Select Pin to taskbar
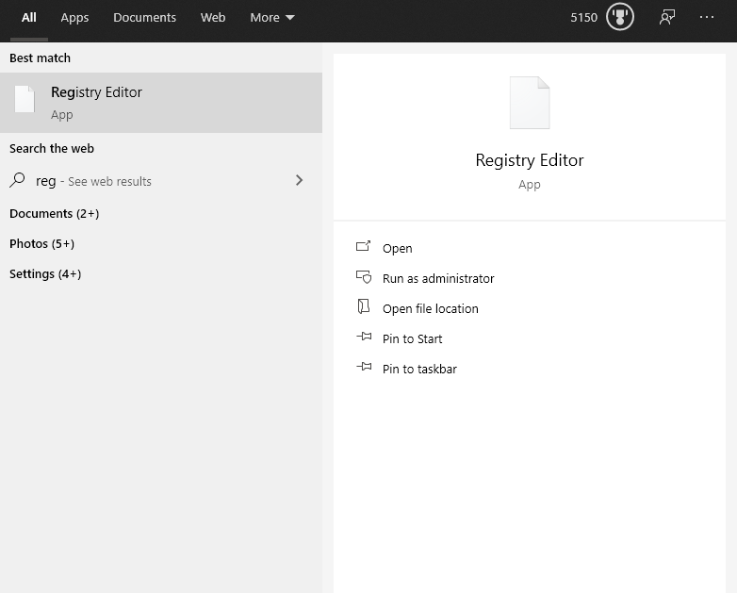Viewport: 737px width, 593px height. click(419, 369)
